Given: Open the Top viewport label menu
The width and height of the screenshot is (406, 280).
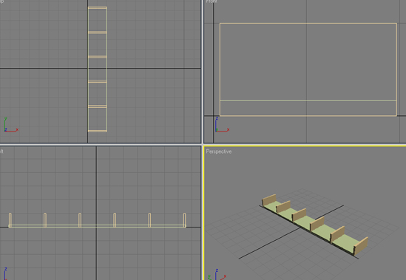Looking at the screenshot, I should 1,1.
